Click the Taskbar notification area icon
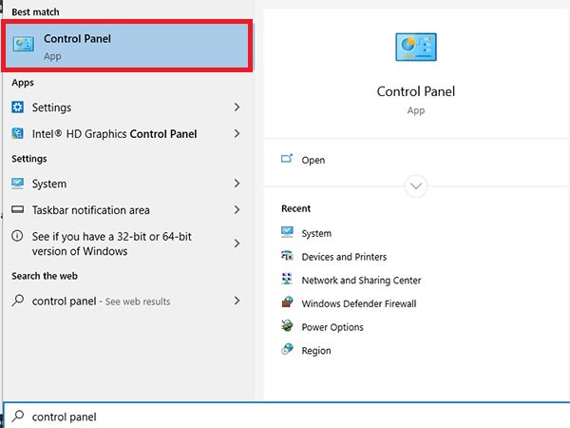 pos(17,209)
